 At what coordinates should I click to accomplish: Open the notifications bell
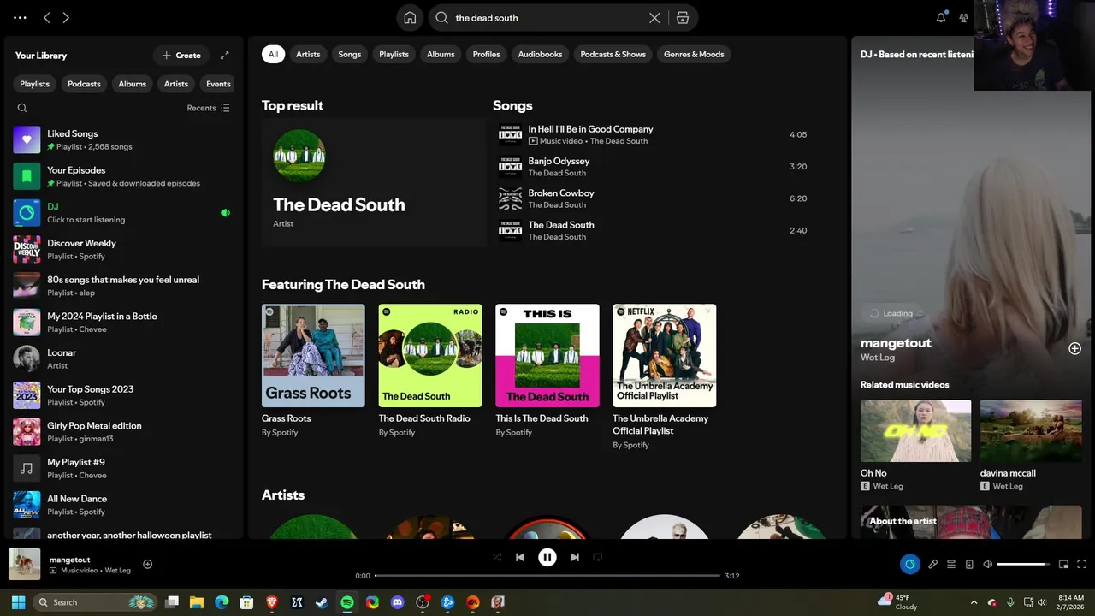pyautogui.click(x=941, y=17)
